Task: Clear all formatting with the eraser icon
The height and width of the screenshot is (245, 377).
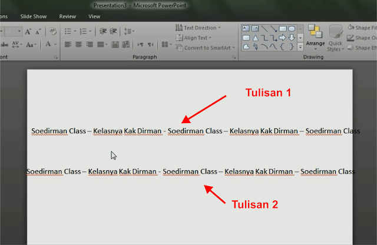Action: [x=52, y=31]
